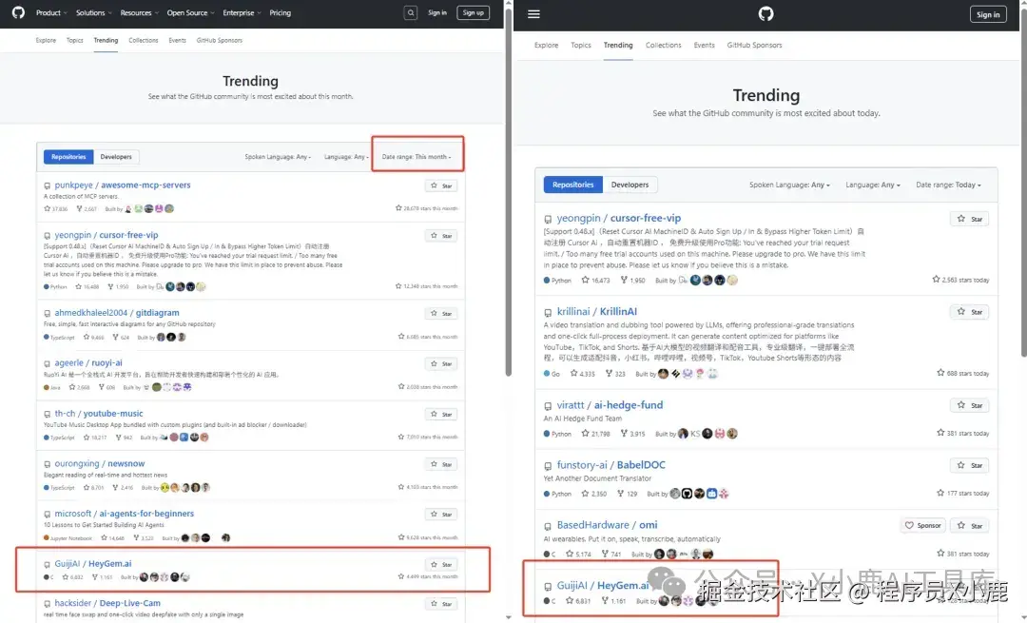Click the GitHub logo in right window header
Image resolution: width=1027 pixels, height=623 pixels.
[x=765, y=13]
